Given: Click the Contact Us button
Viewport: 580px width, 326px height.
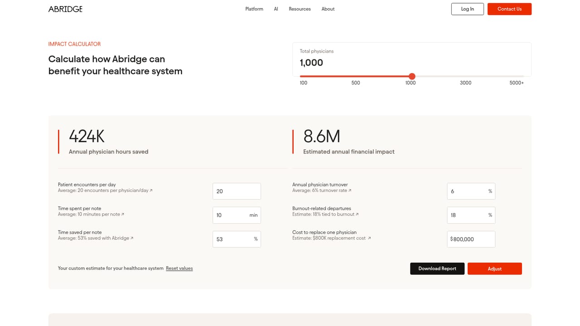Looking at the screenshot, I should point(509,9).
